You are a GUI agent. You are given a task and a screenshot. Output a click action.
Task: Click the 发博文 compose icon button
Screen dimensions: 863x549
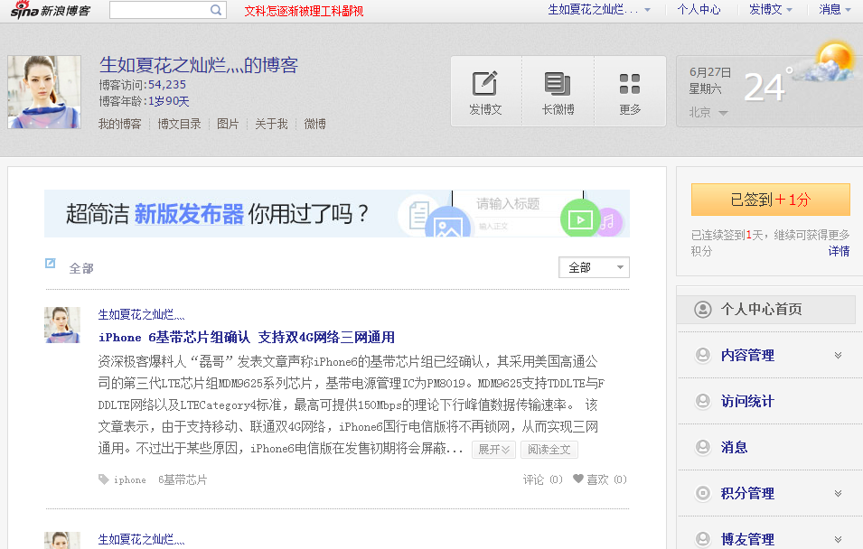485,84
